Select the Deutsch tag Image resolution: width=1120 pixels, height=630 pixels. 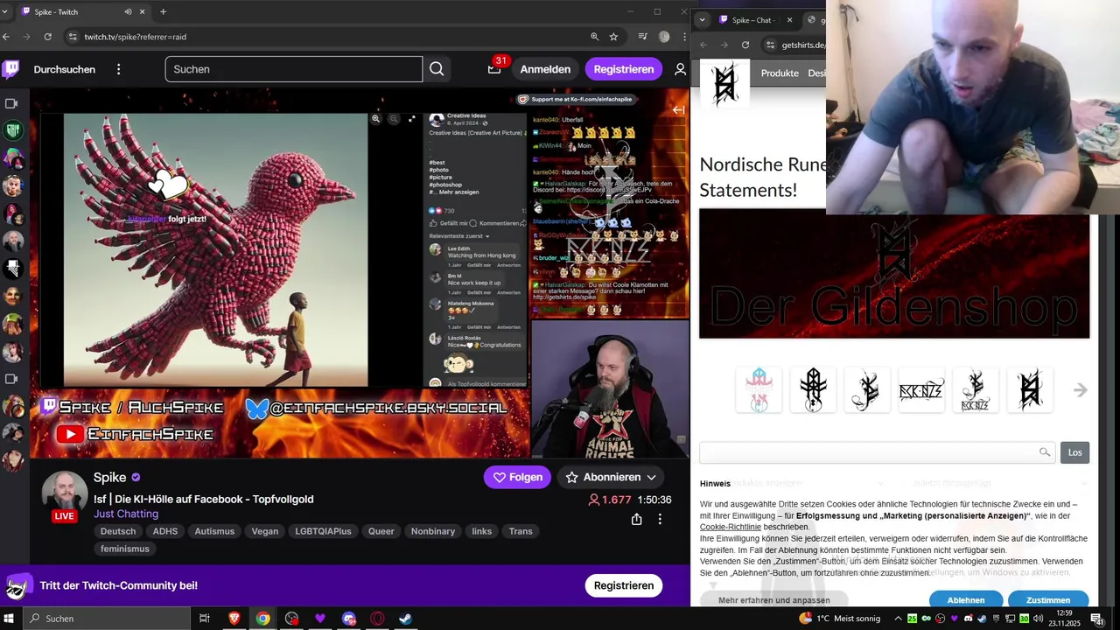coord(118,531)
